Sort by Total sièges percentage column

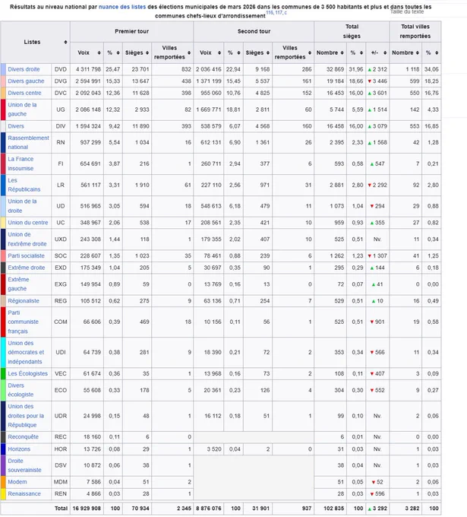click(x=361, y=52)
